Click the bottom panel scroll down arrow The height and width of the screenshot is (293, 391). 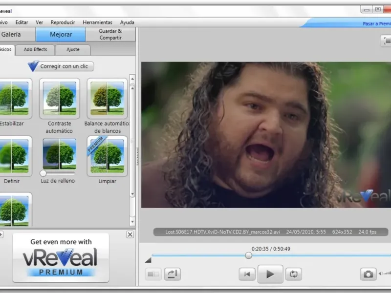point(132,222)
